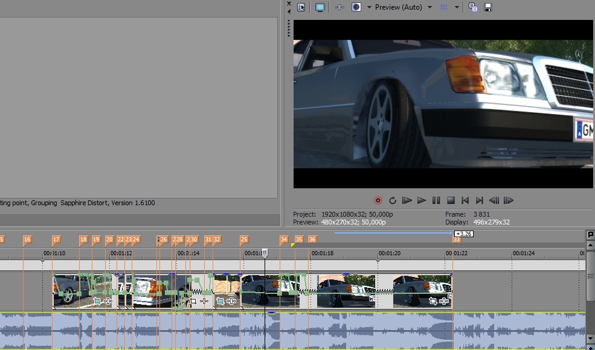Image resolution: width=595 pixels, height=350 pixels.
Task: Open Video Output FX icon
Action: [339, 7]
